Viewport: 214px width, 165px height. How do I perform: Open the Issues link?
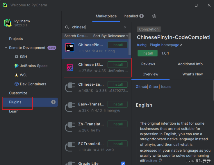pyautogui.click(x=166, y=87)
